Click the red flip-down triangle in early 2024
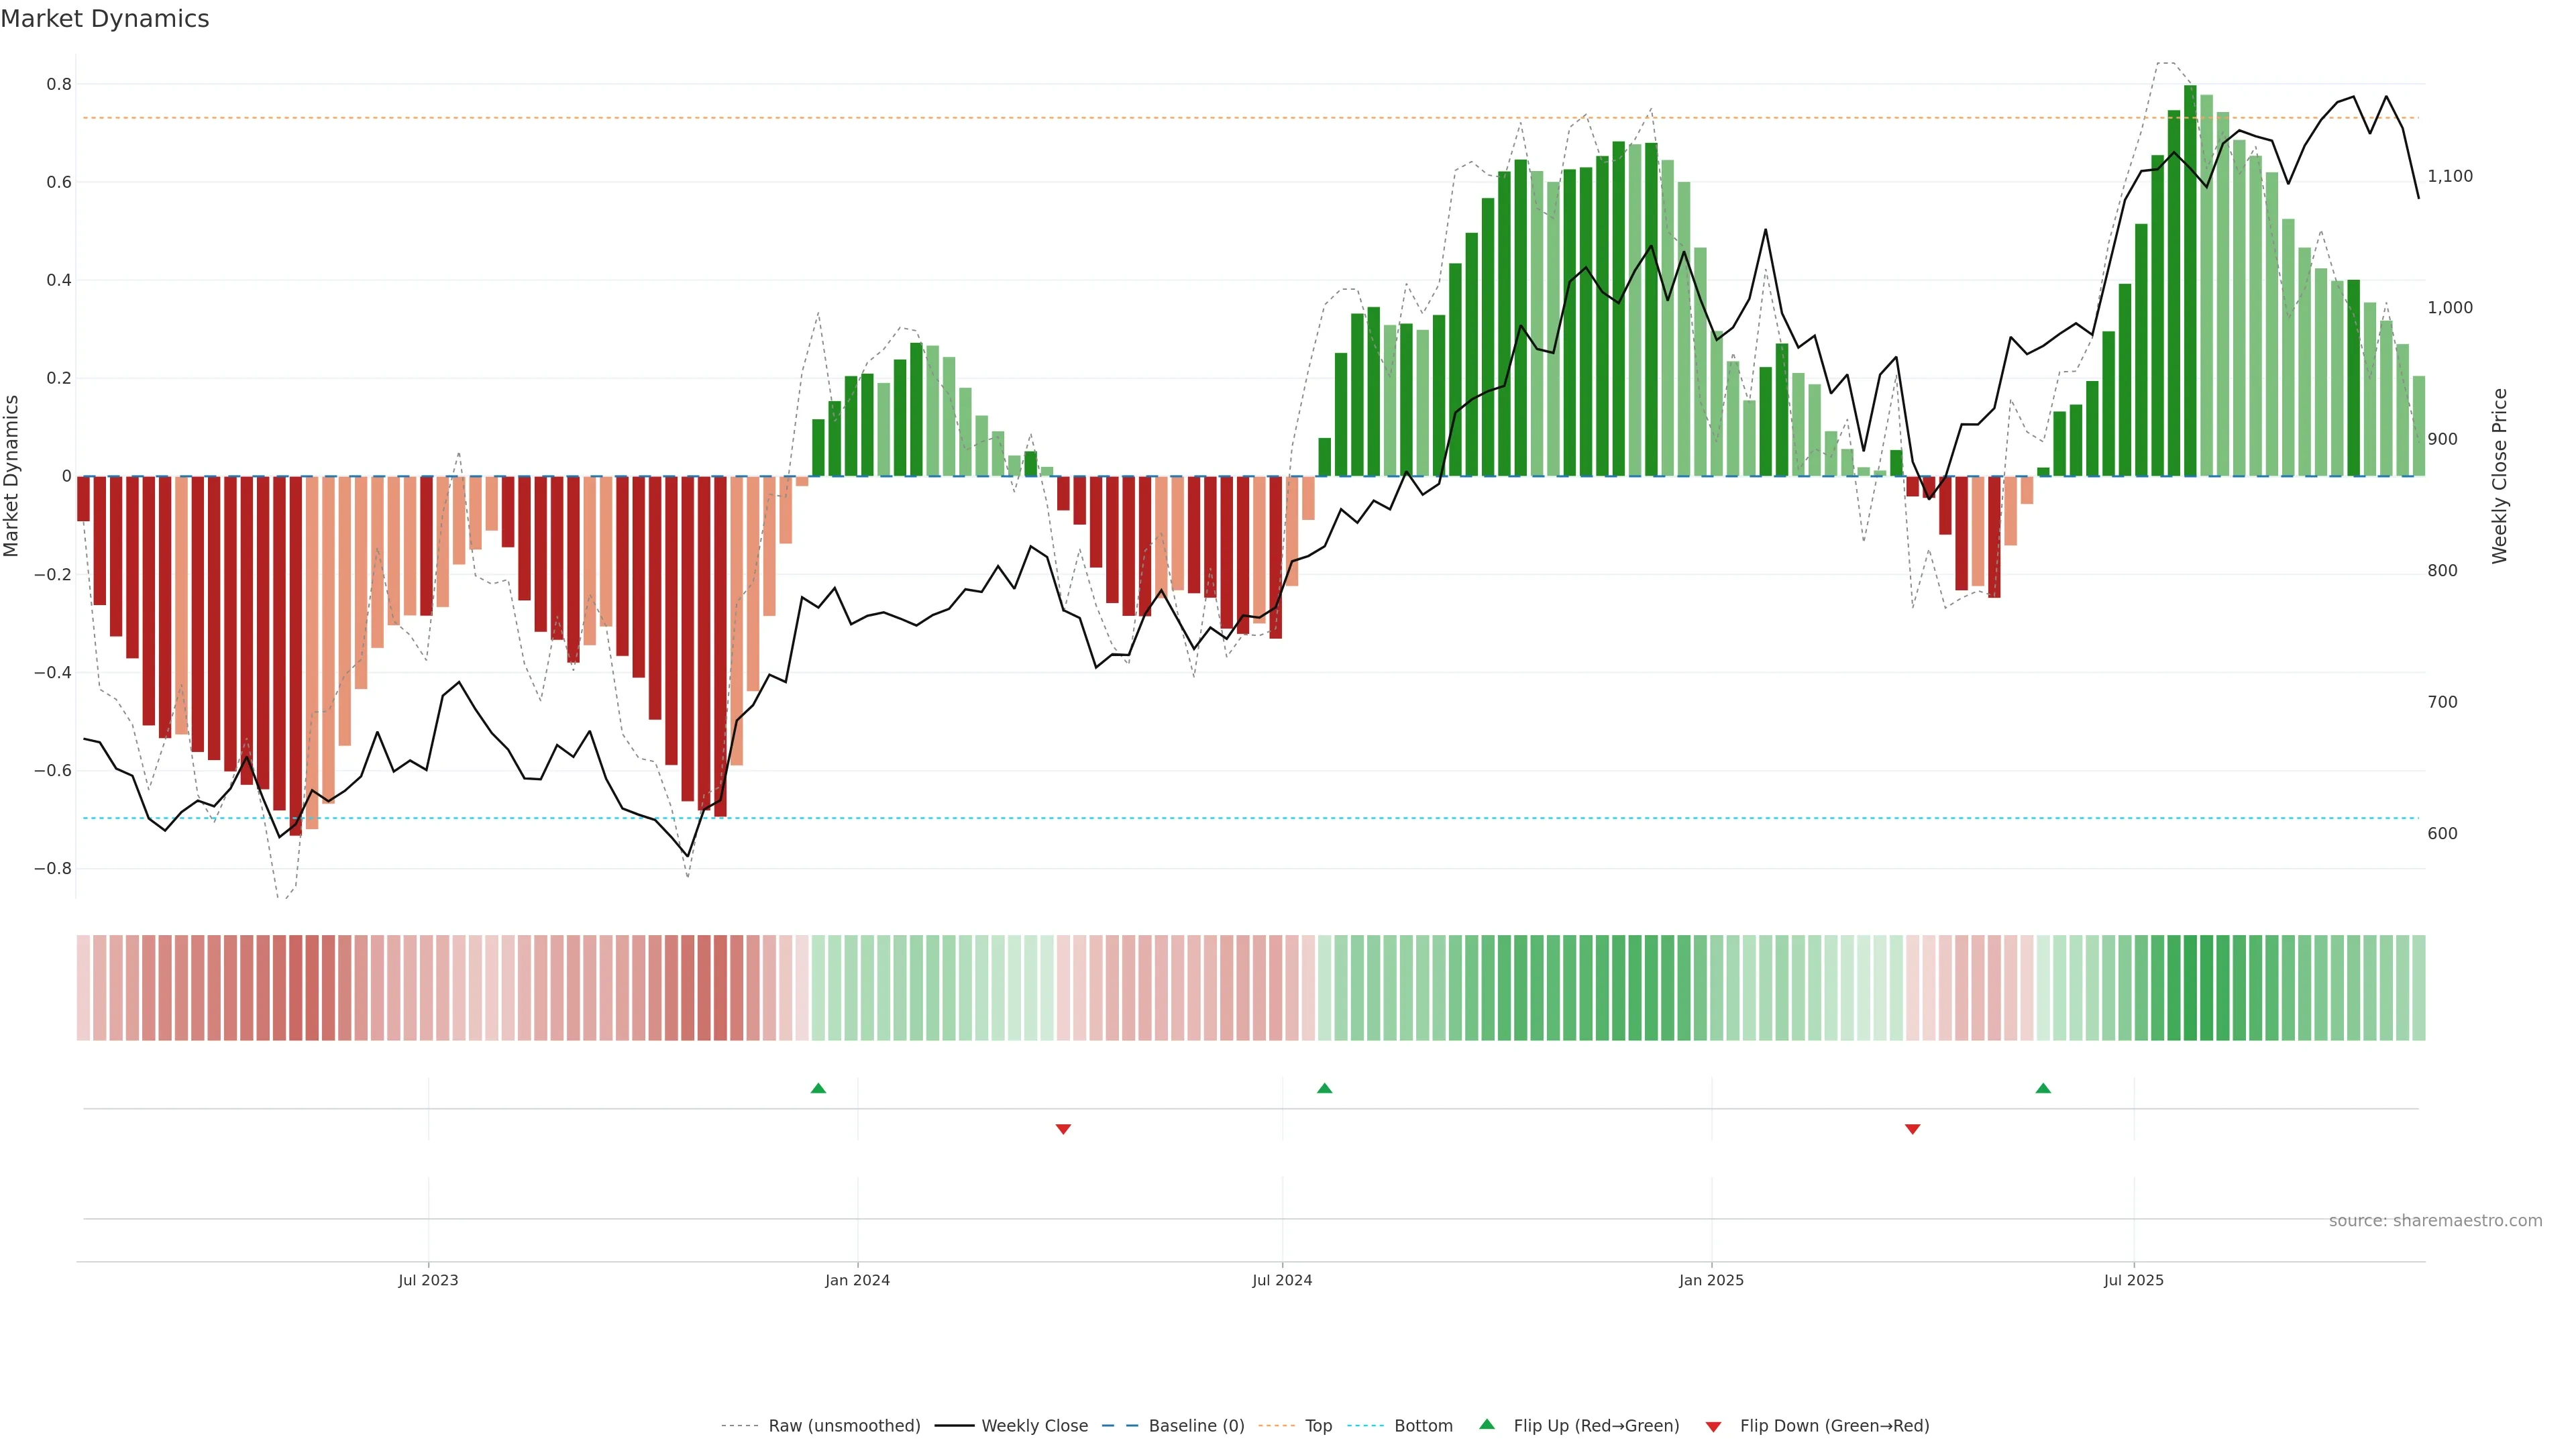This screenshot has height=1449, width=2576. click(1063, 1129)
